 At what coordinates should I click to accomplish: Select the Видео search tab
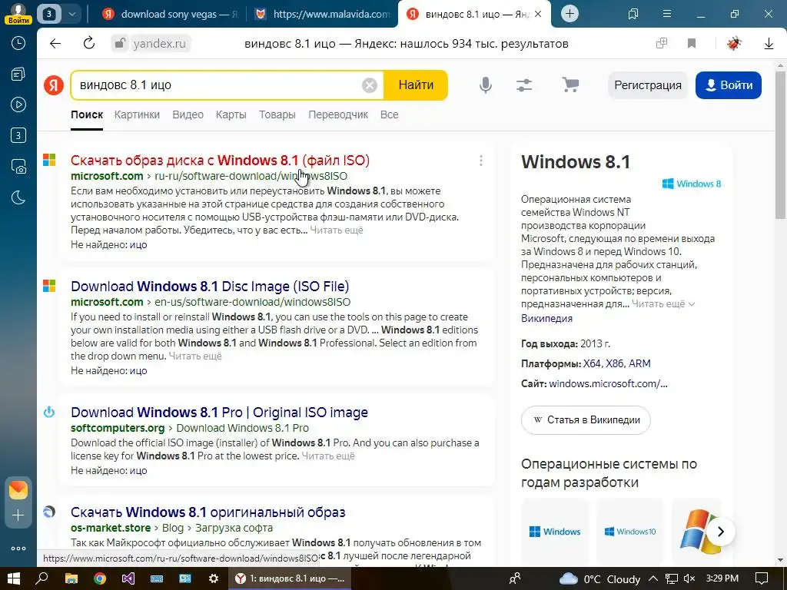[x=188, y=114]
